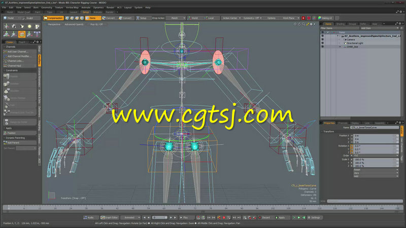The width and height of the screenshot is (406, 228).
Task: Collapse the Constraints section
Action: (x=5, y=70)
